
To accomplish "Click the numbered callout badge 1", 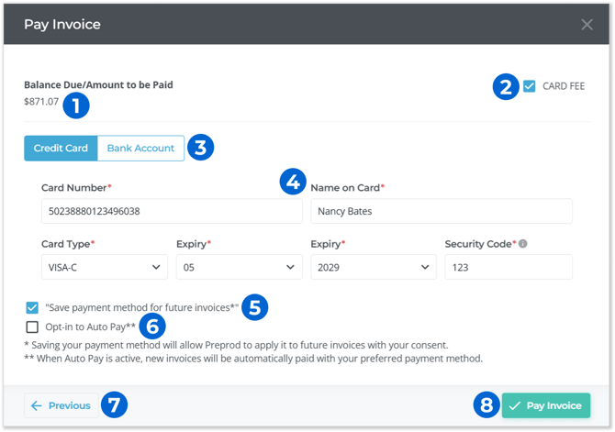I will click(75, 105).
